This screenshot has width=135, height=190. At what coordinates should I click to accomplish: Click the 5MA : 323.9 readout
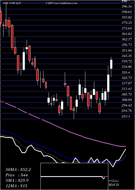(x=17, y=180)
